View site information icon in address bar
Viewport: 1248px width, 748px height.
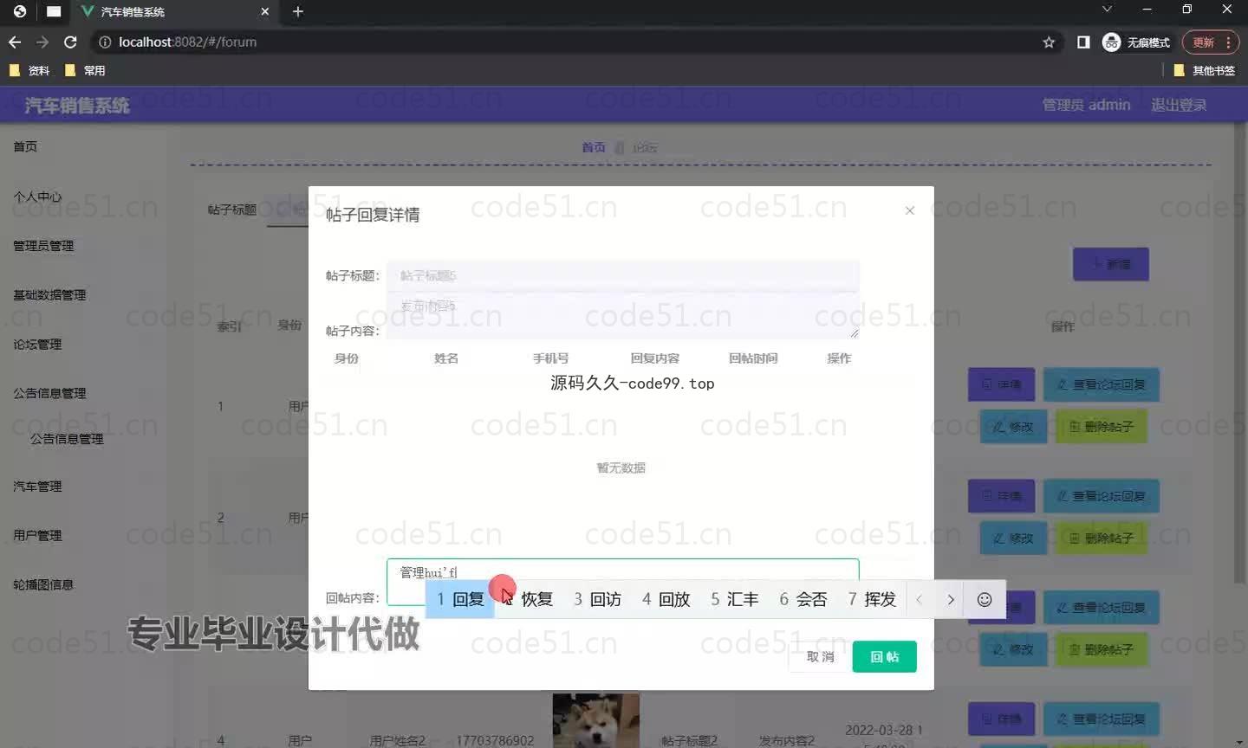tap(105, 42)
